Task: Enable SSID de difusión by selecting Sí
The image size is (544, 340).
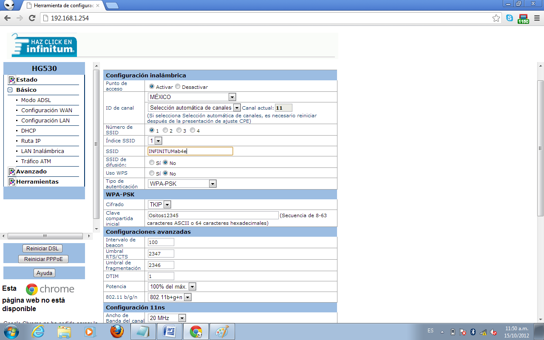Action: (x=151, y=162)
